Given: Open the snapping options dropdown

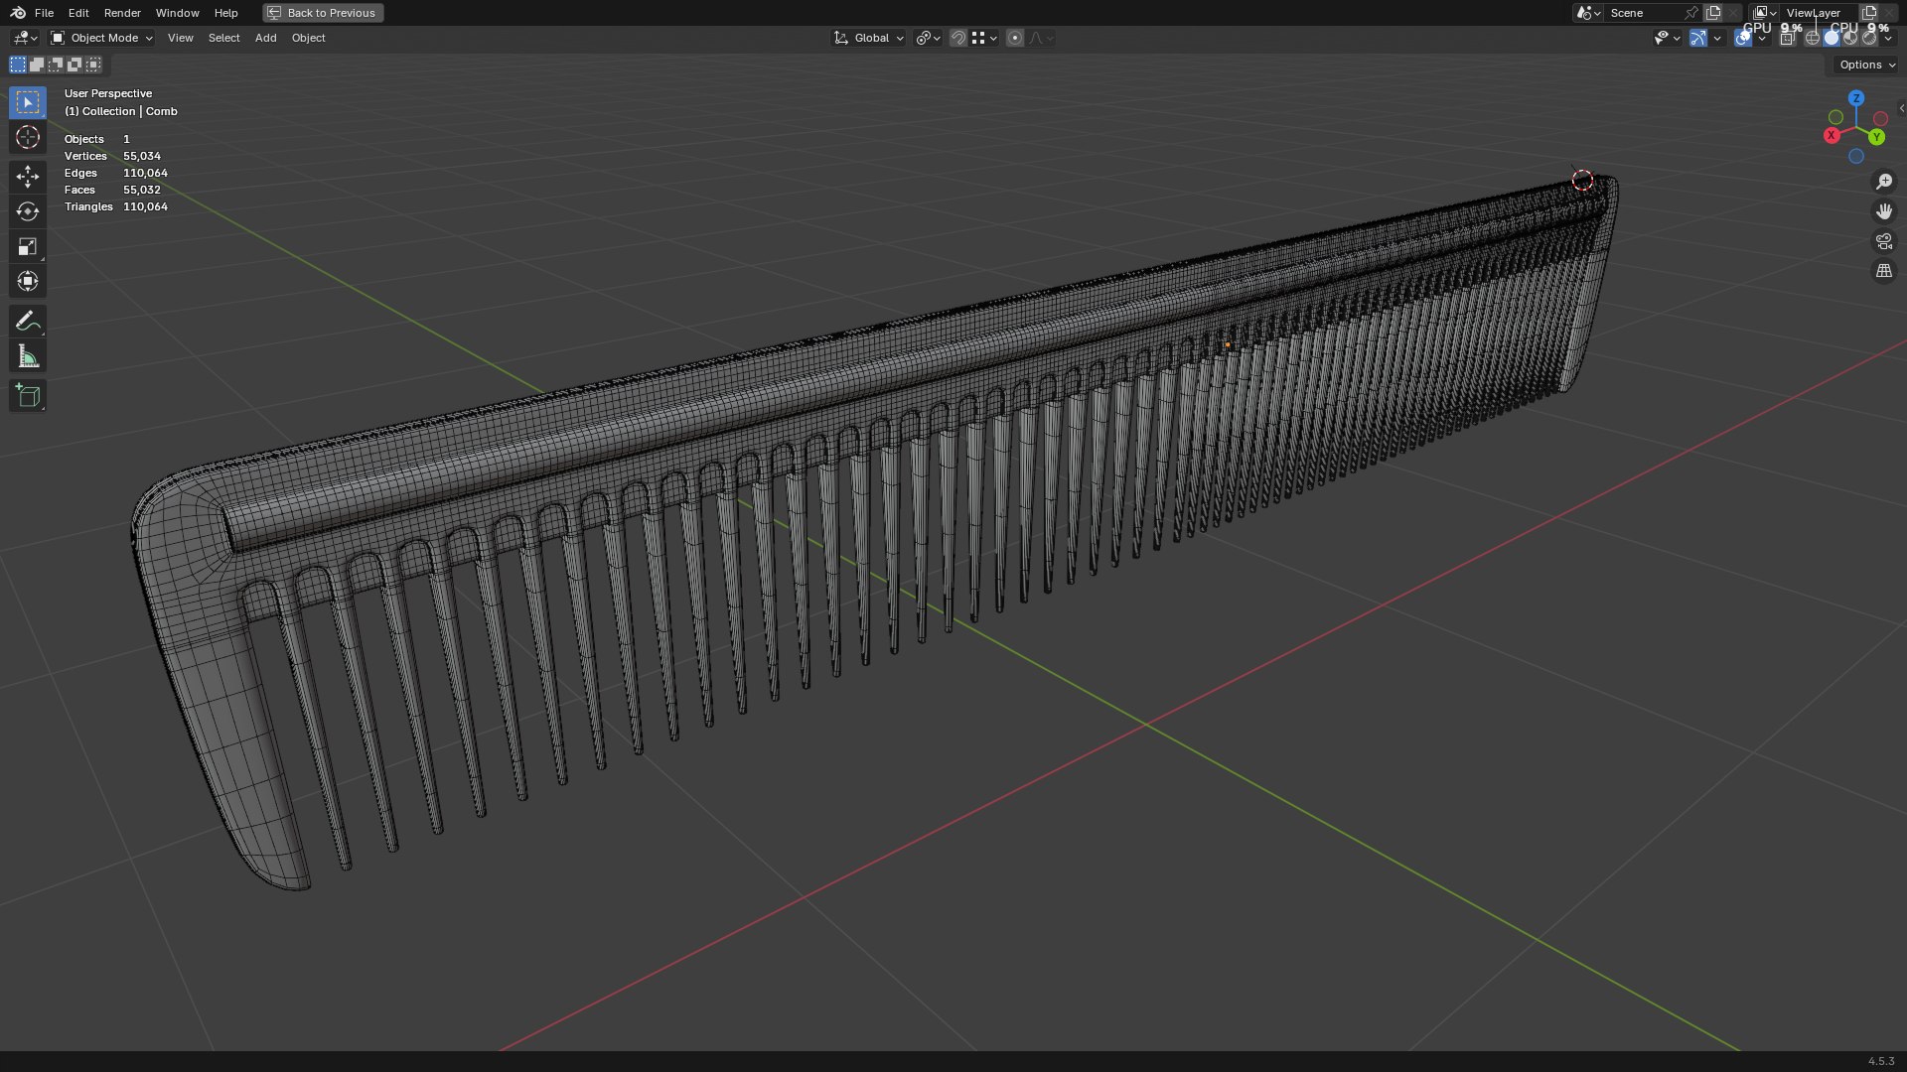Looking at the screenshot, I should (984, 38).
